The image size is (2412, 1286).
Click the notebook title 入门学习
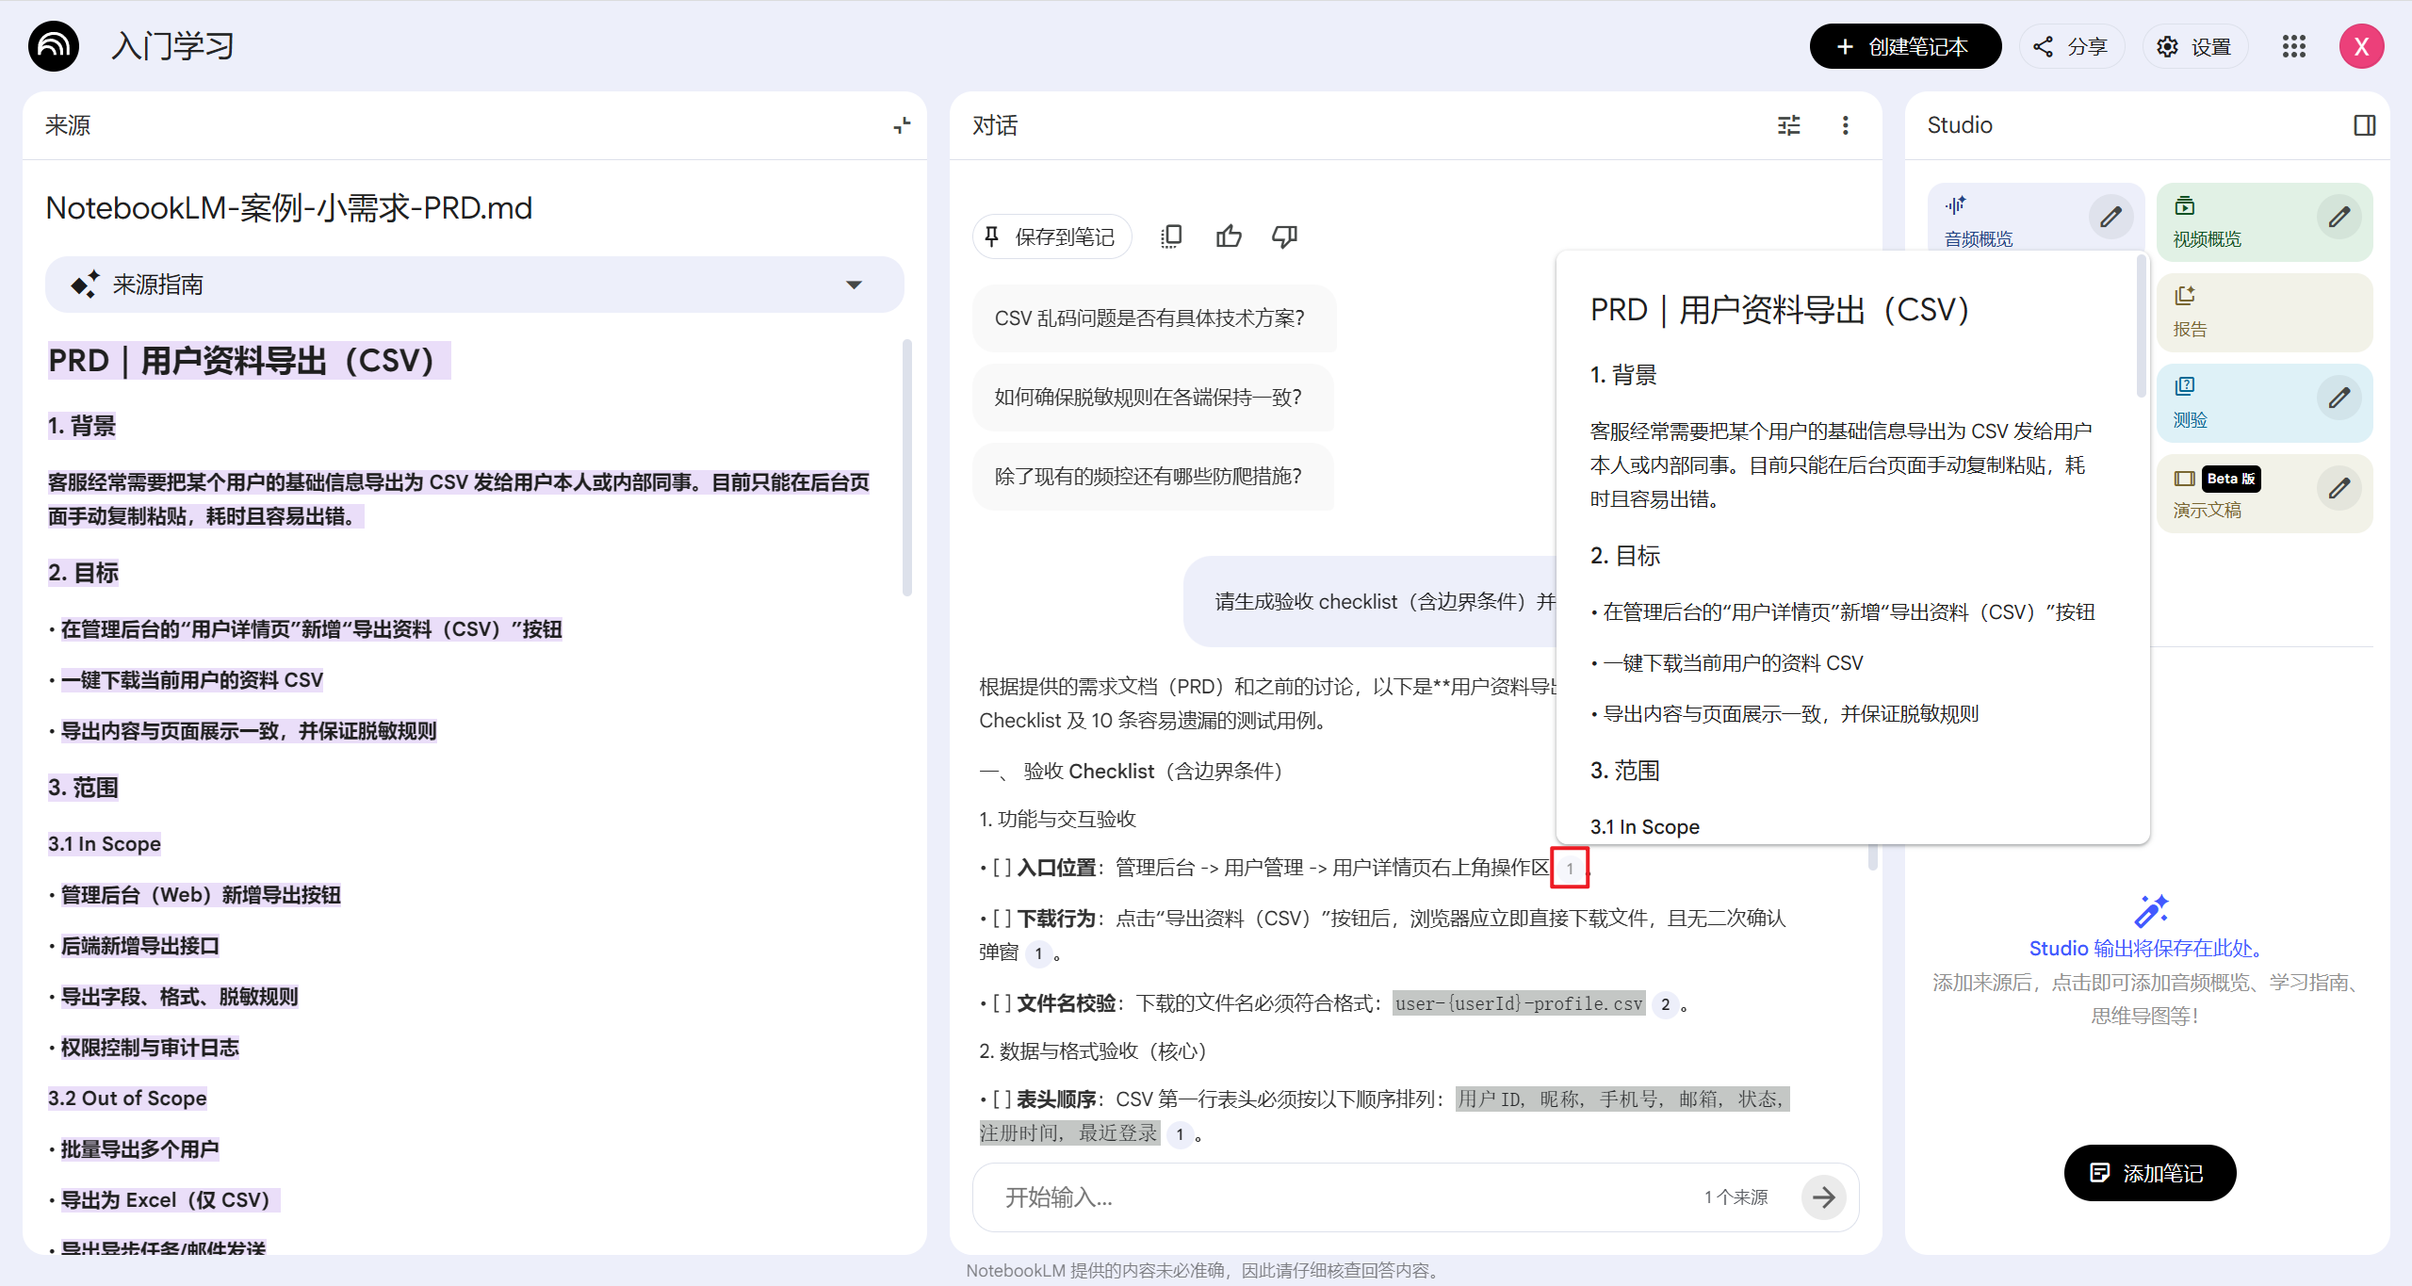[173, 46]
